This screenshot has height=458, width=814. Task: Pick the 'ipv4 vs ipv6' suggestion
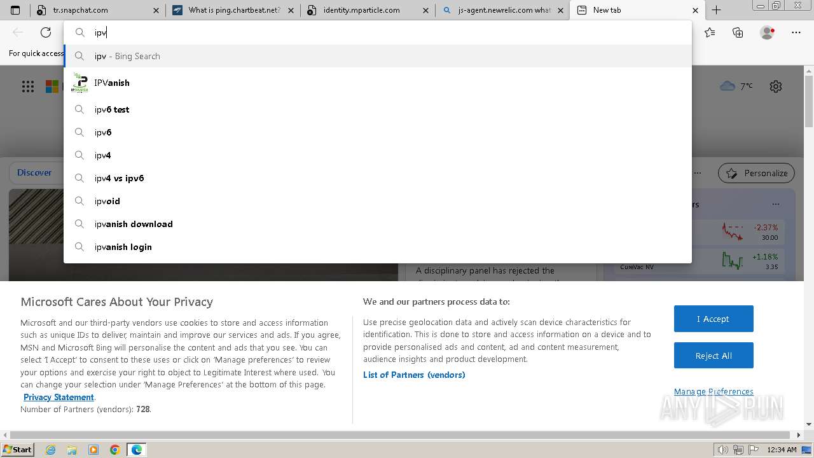[x=378, y=178]
